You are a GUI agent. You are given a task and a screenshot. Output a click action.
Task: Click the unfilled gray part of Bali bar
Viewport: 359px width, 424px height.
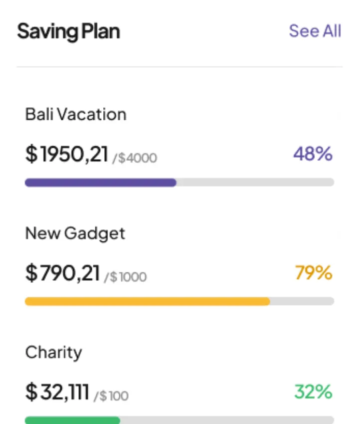click(255, 182)
